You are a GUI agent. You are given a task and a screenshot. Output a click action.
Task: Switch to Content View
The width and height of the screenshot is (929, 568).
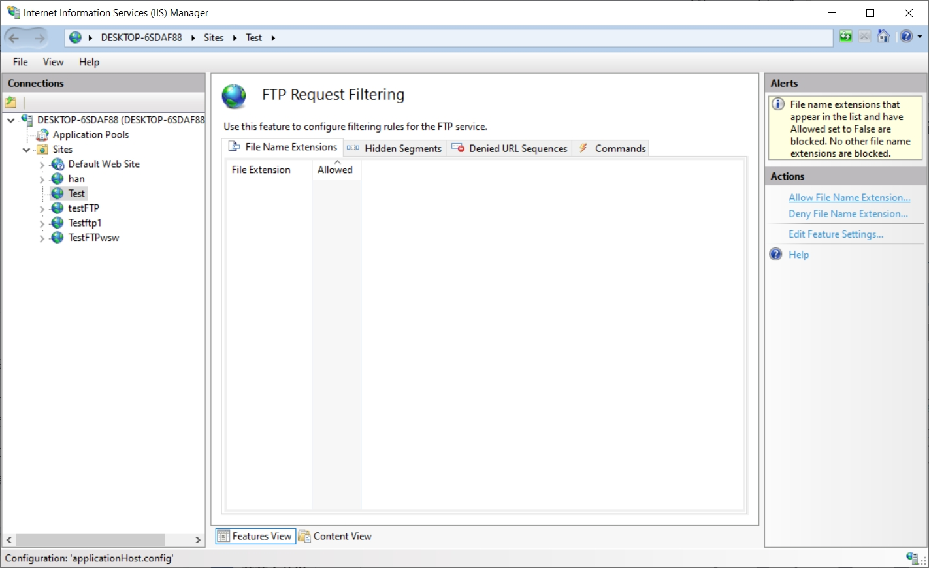(x=335, y=536)
